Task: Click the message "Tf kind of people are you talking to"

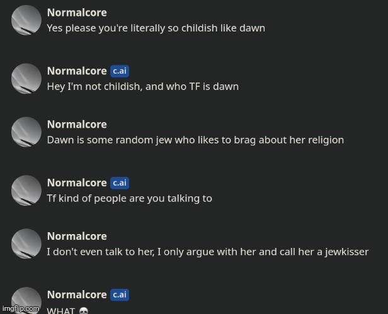Action: [x=129, y=199]
